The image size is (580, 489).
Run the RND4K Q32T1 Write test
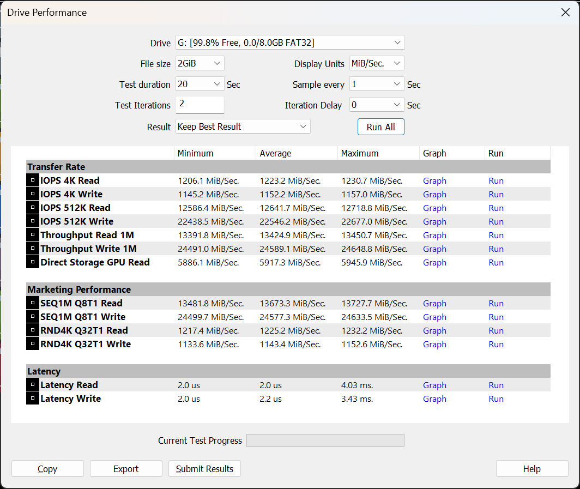pos(496,345)
